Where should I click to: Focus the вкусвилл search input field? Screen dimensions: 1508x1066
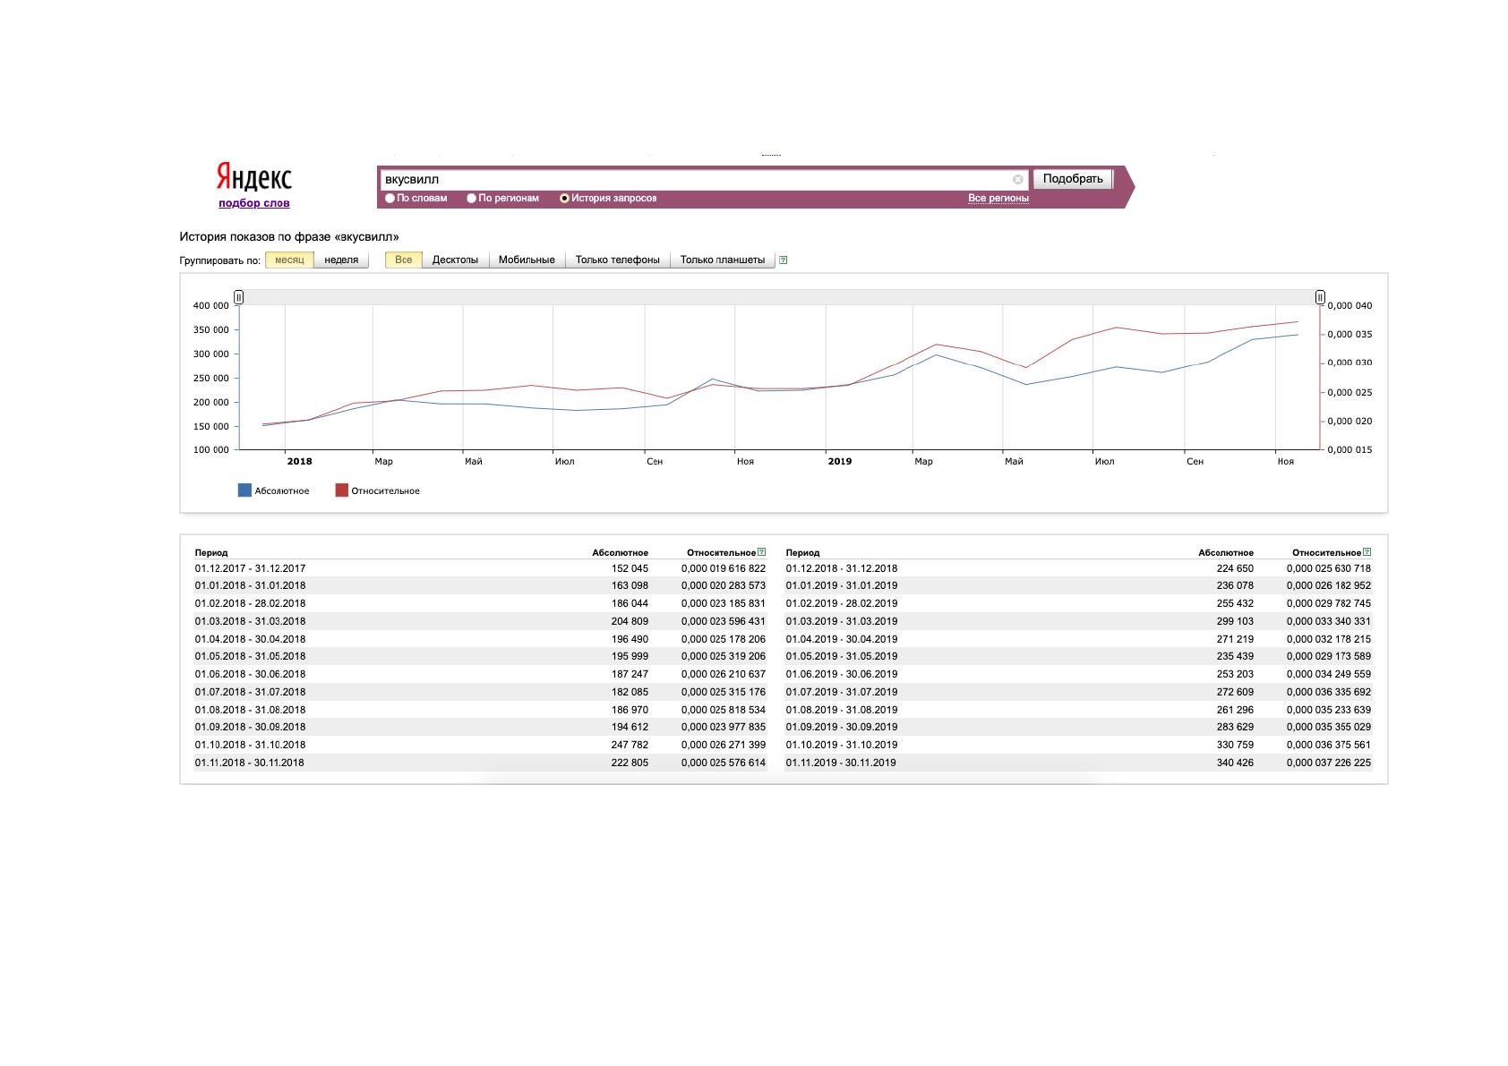point(697,179)
